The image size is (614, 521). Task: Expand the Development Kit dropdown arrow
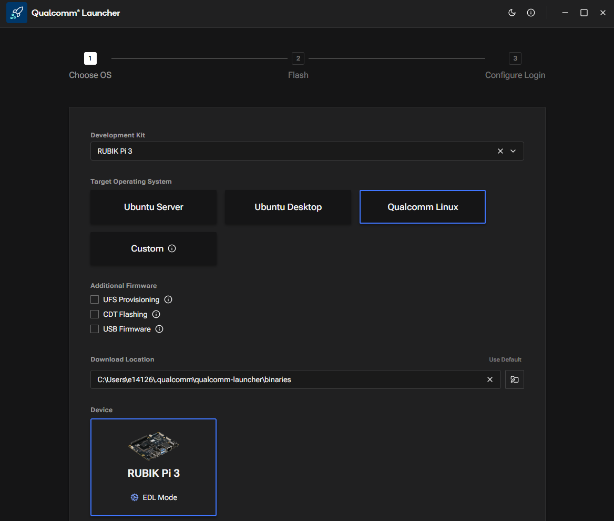(513, 151)
